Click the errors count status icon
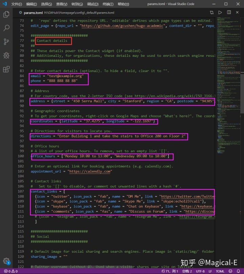The image size is (244, 274). pos(7,271)
